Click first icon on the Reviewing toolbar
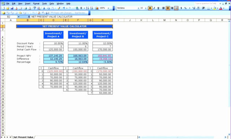The width and height of the screenshot is (231, 139). (4, 13)
